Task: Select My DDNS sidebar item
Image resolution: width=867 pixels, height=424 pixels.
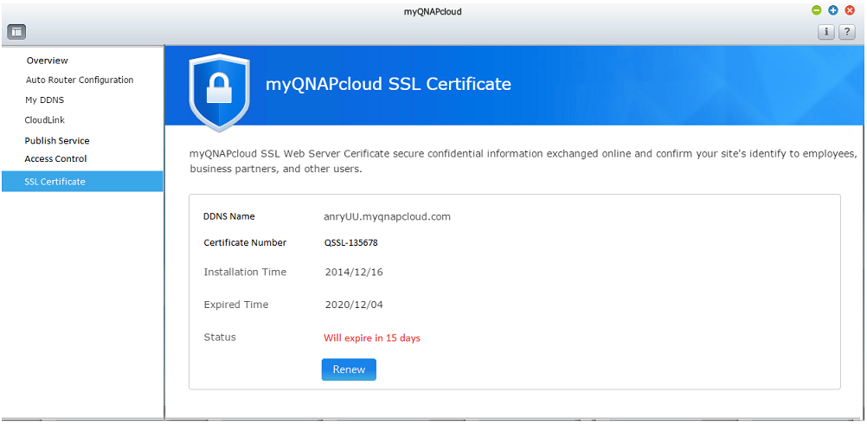Action: click(x=41, y=100)
